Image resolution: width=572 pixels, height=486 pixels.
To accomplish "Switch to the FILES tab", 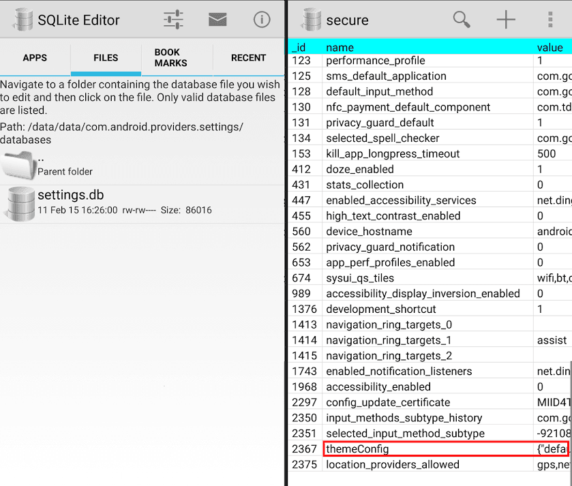I will [106, 58].
